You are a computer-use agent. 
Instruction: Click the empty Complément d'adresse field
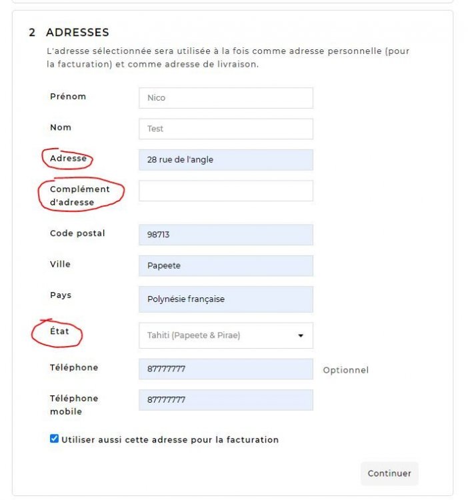click(225, 191)
